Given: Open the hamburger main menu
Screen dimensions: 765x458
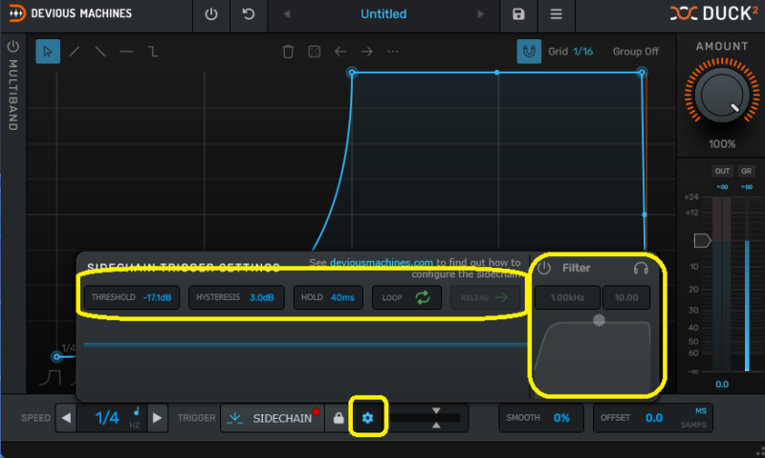Looking at the screenshot, I should pos(556,14).
